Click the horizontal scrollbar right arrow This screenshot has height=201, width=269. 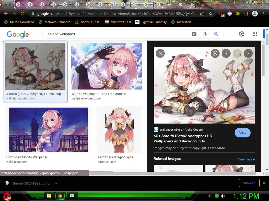[263, 174]
